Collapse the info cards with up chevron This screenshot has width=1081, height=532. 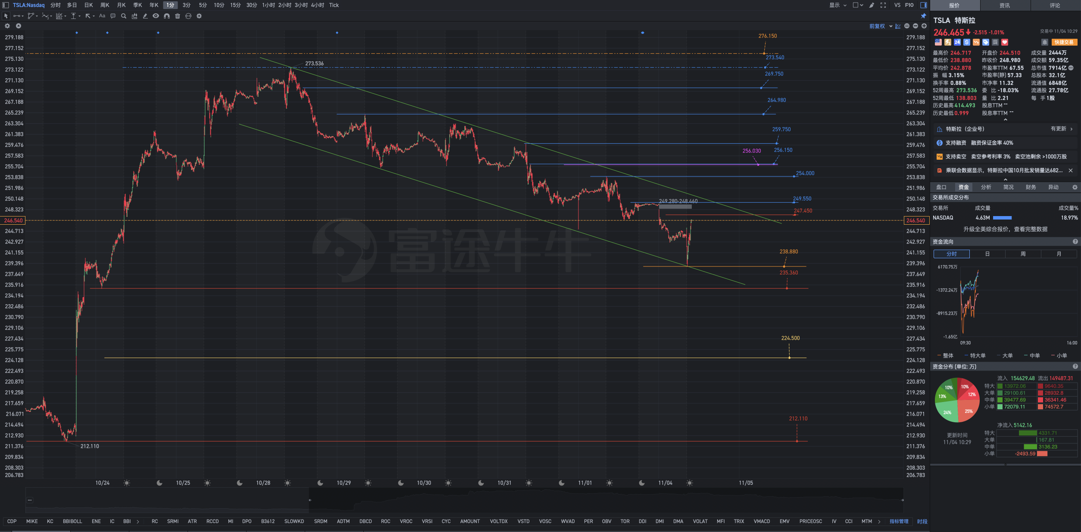tap(1006, 179)
